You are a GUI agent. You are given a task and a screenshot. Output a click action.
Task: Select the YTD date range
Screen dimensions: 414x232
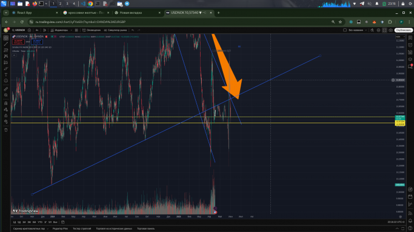tap(40, 222)
